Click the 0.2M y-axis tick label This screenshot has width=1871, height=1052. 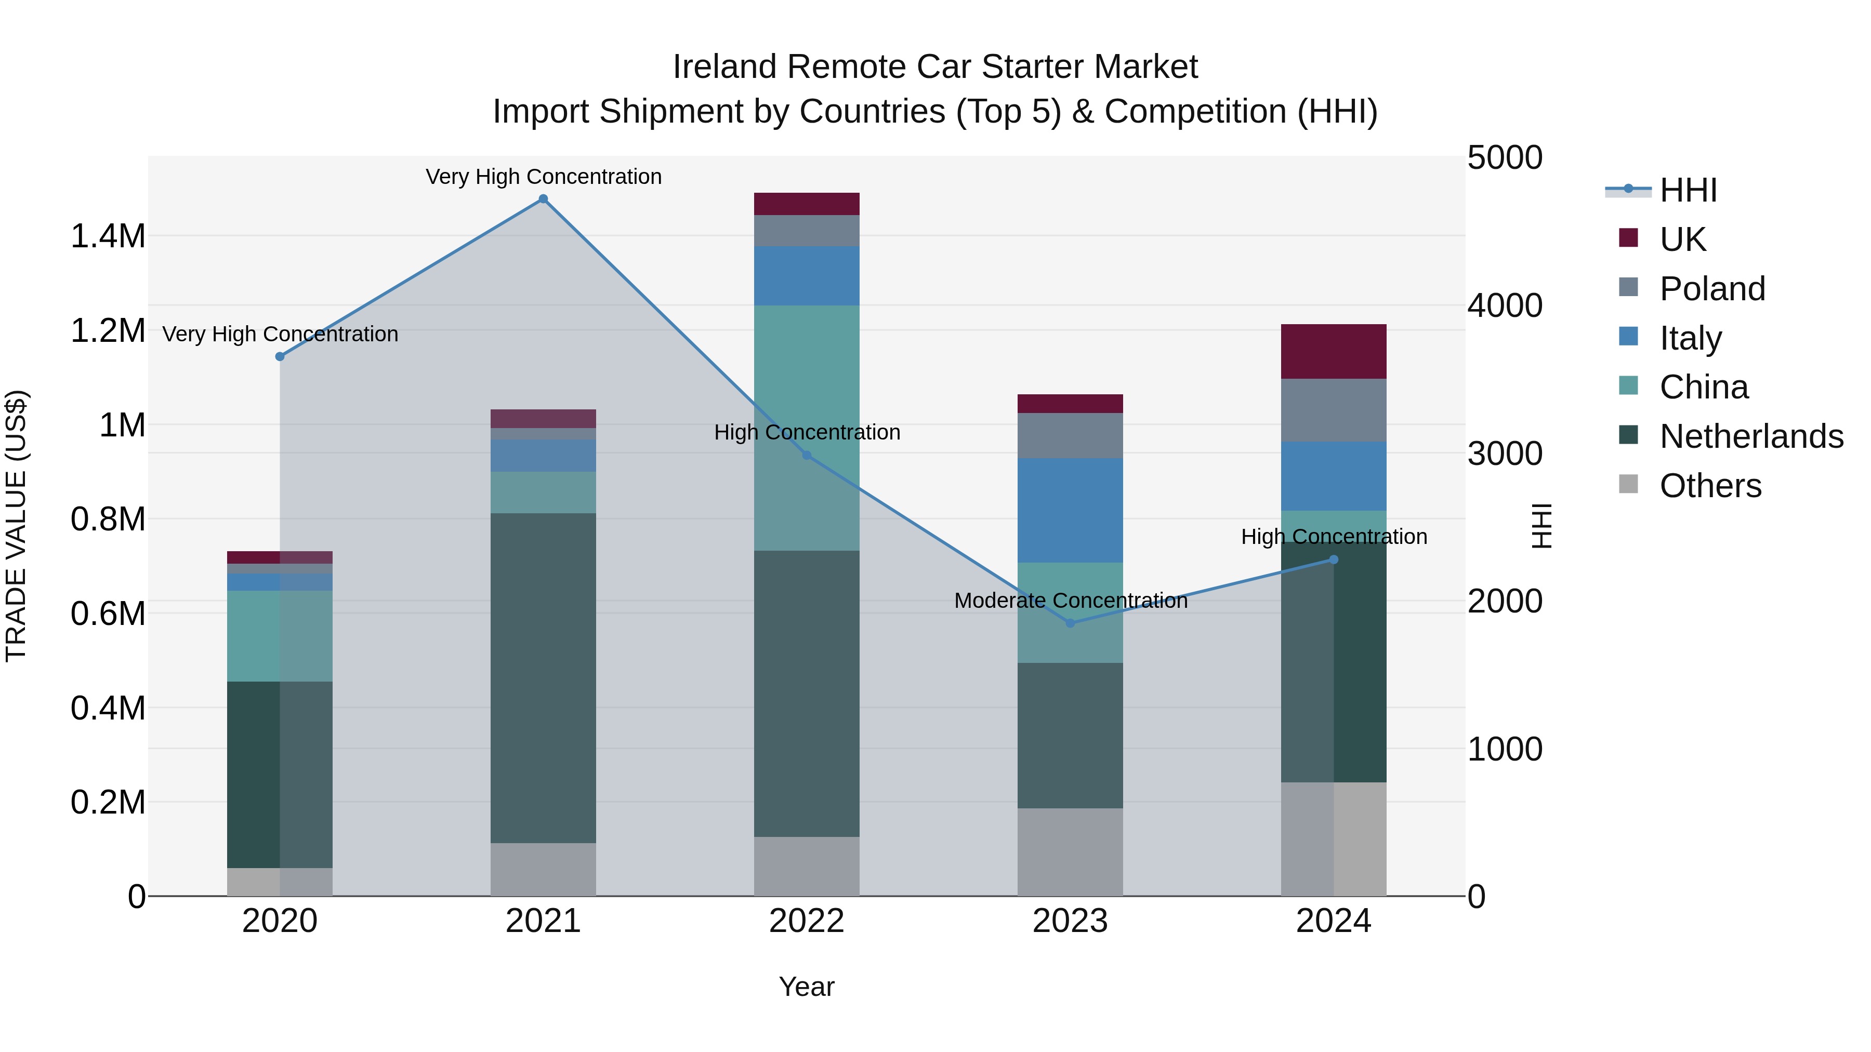point(108,802)
